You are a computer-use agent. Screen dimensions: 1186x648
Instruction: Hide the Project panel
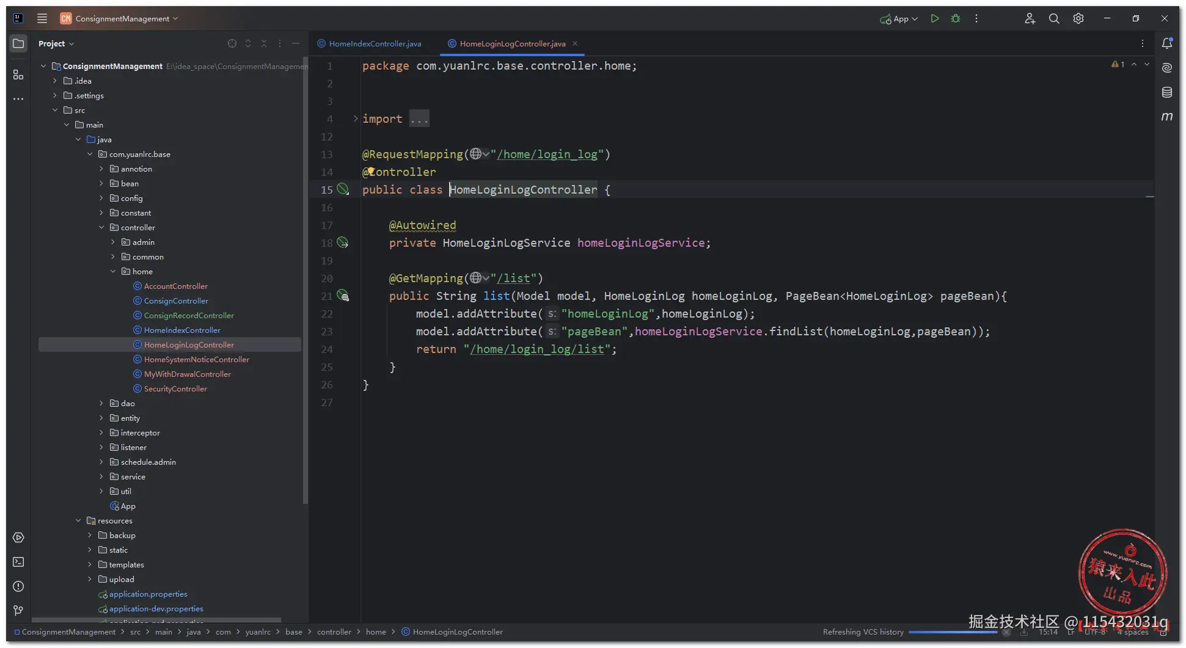(296, 43)
